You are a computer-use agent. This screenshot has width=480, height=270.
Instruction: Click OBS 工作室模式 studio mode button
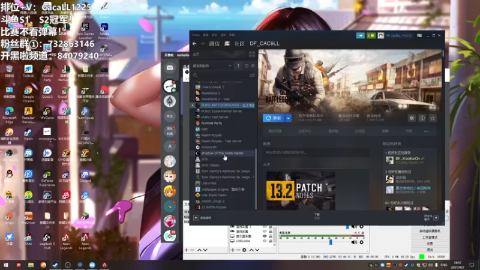[x=430, y=237]
